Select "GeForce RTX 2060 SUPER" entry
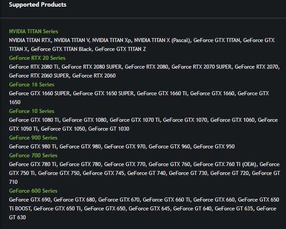The image size is (286, 229). pos(39,76)
